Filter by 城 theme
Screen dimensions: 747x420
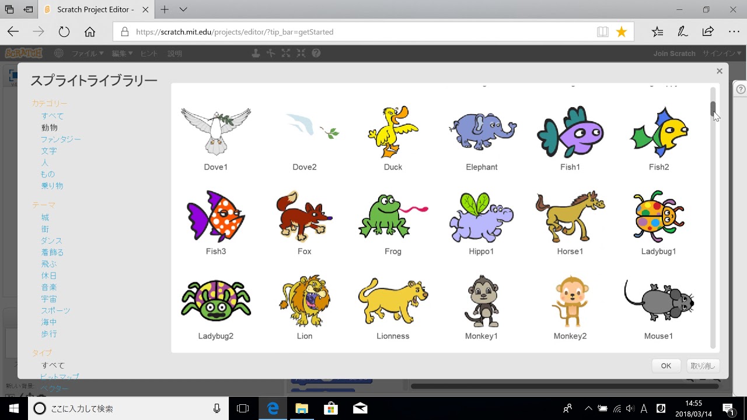[45, 218]
